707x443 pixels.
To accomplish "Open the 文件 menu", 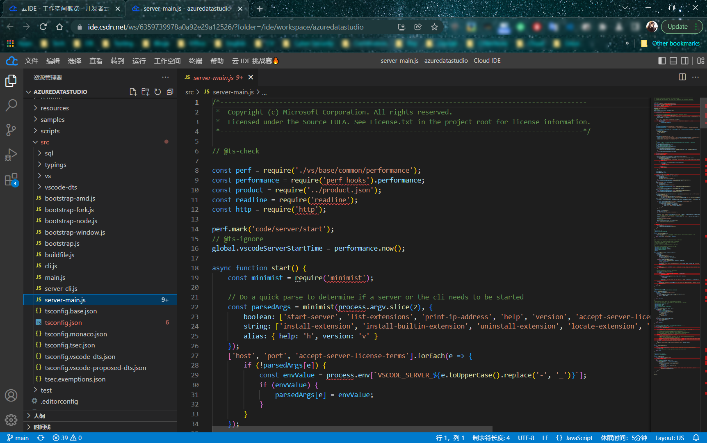I will [31, 61].
